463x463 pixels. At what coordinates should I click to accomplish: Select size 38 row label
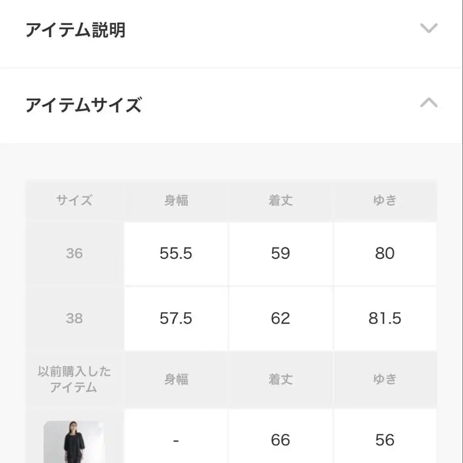click(75, 318)
